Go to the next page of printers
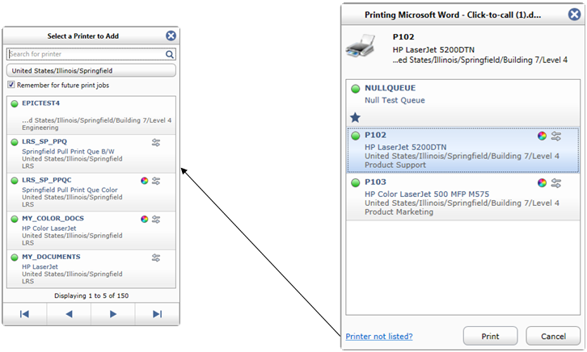Image resolution: width=587 pixels, height=352 pixels. click(112, 314)
